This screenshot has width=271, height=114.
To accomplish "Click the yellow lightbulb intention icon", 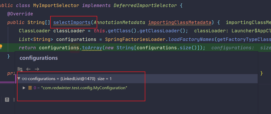I will click(x=1, y=47).
